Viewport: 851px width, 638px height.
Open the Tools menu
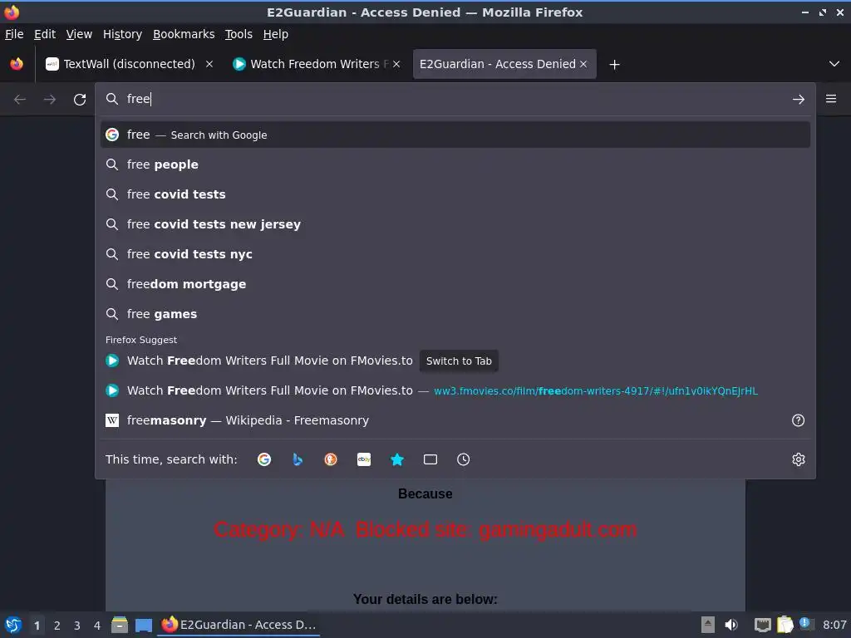239,34
